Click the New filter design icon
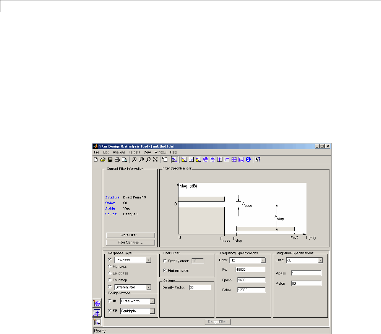 click(96, 160)
